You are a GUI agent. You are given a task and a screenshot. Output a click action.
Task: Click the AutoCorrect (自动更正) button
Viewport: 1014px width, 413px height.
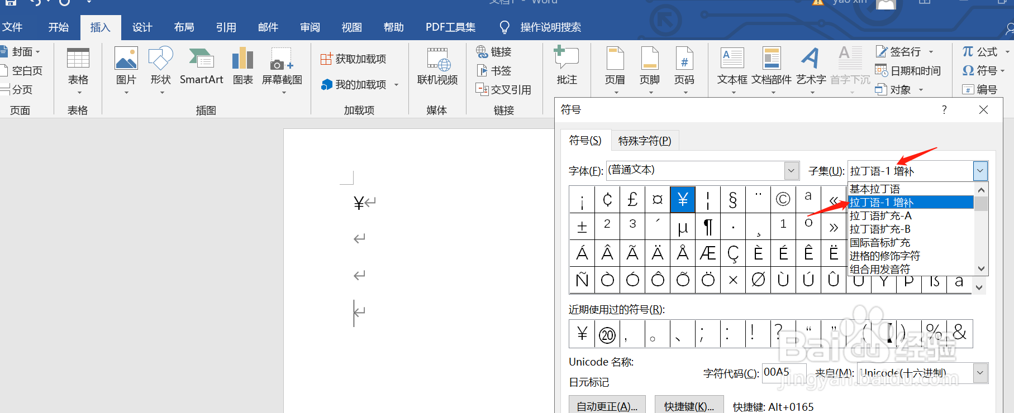click(607, 405)
